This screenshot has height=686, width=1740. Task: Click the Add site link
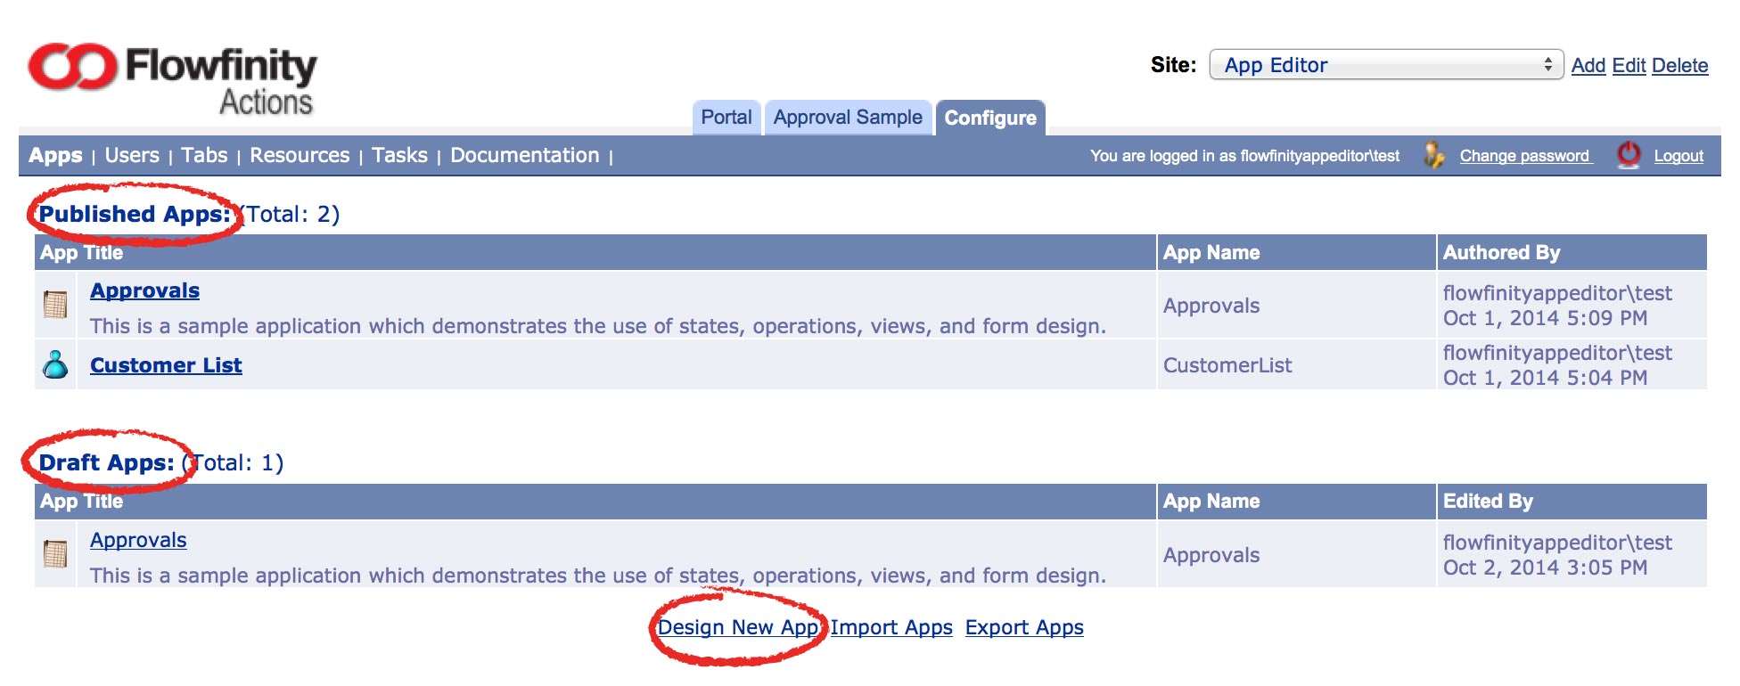[1588, 66]
